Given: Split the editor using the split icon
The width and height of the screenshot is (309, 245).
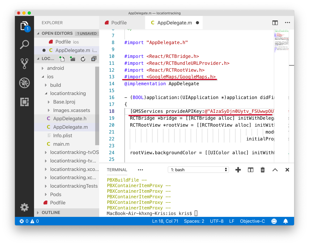Looking at the screenshot, I should [275, 23].
